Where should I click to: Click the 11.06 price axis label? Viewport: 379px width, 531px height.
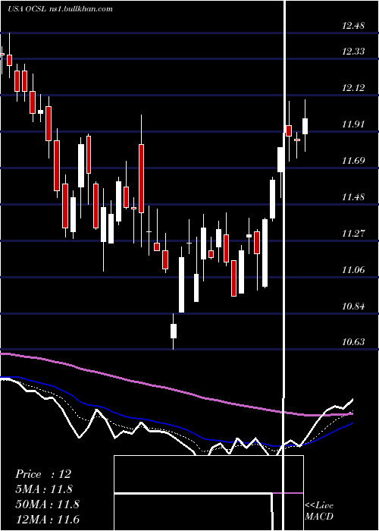pos(353,270)
